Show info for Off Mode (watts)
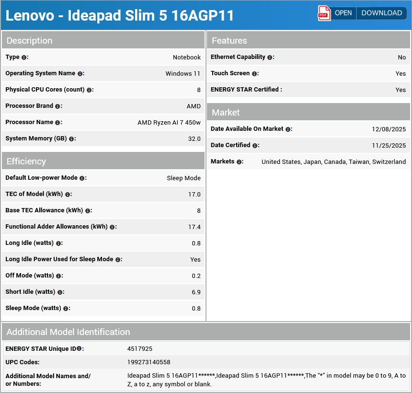The width and height of the screenshot is (412, 393). click(58, 276)
